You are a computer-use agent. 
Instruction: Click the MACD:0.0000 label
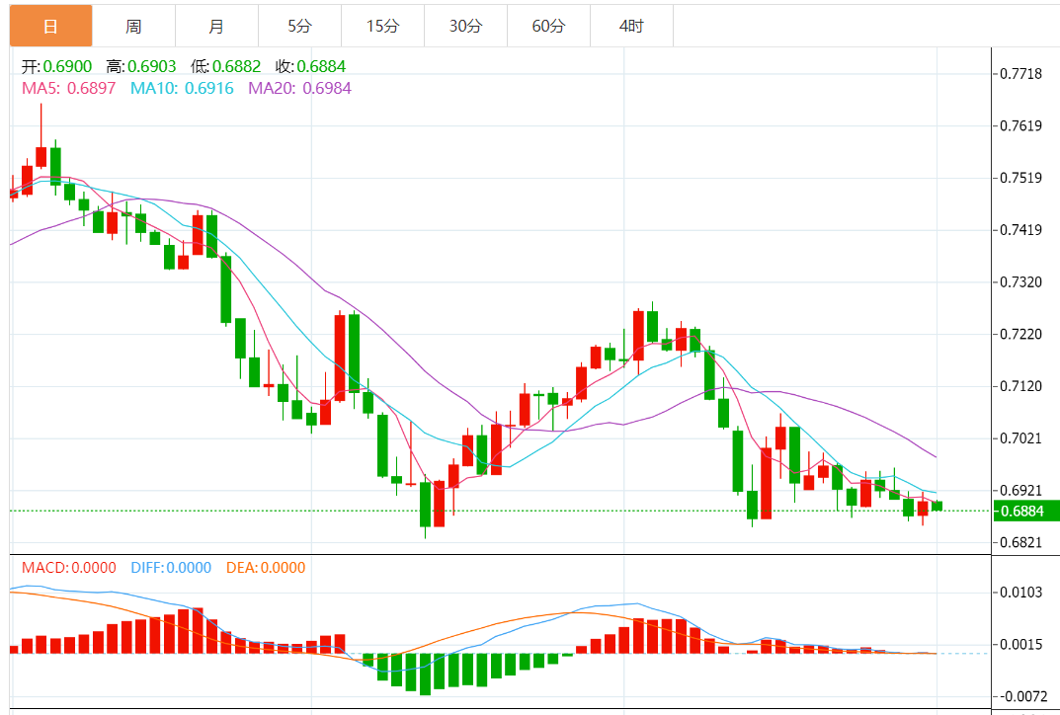click(69, 568)
